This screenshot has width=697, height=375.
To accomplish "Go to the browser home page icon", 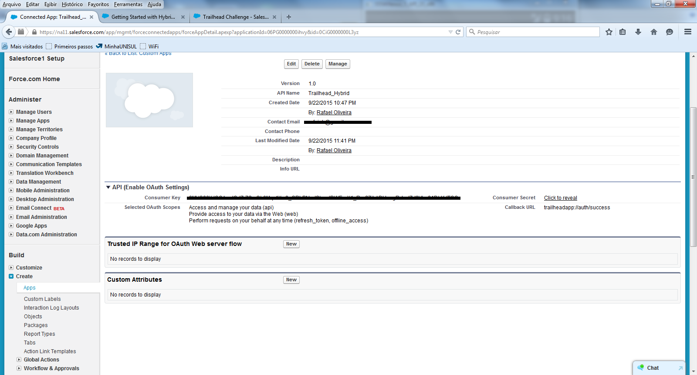I will pyautogui.click(x=654, y=32).
